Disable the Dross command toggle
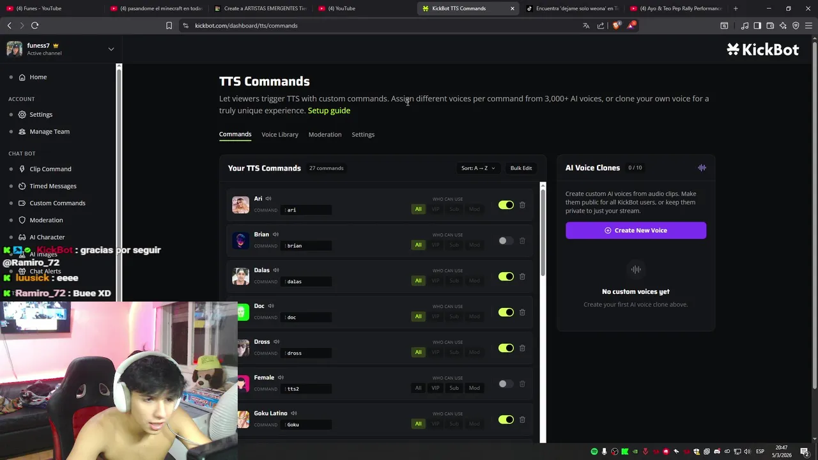The image size is (818, 460). [x=506, y=348]
